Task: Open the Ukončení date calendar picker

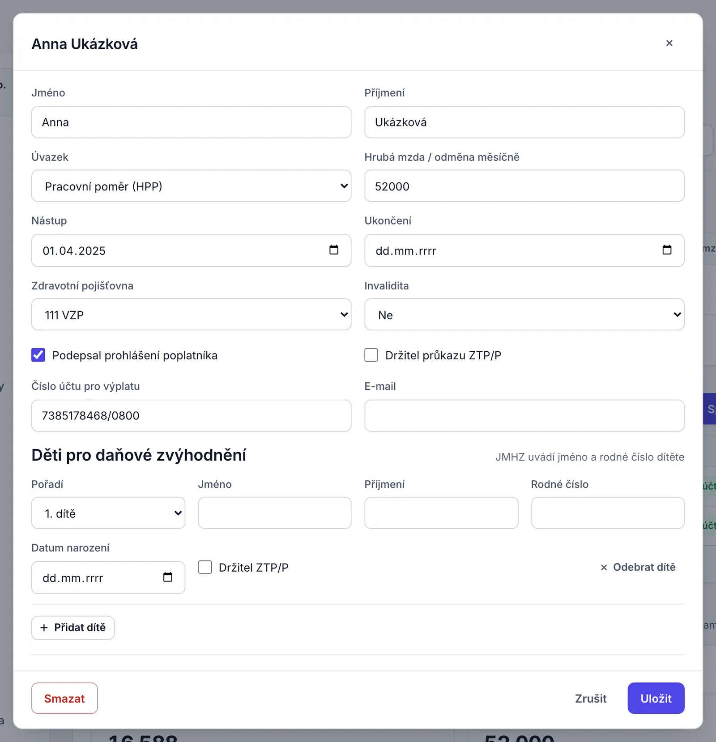Action: click(667, 250)
